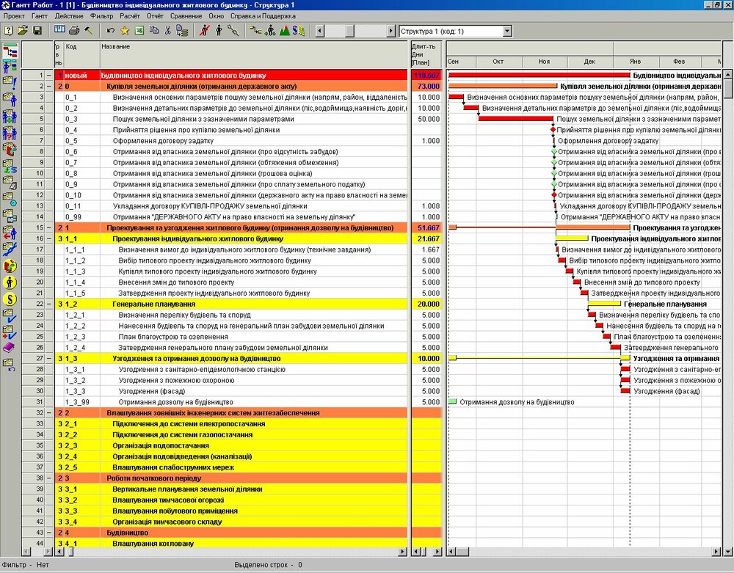Click the Код column header

71,47
